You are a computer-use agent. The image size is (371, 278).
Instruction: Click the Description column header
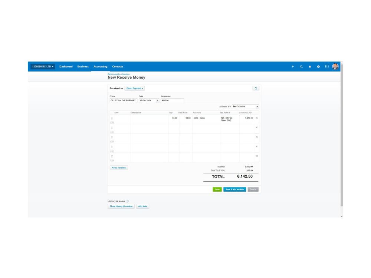coord(136,113)
